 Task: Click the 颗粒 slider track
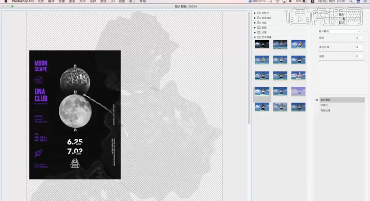tap(341, 42)
